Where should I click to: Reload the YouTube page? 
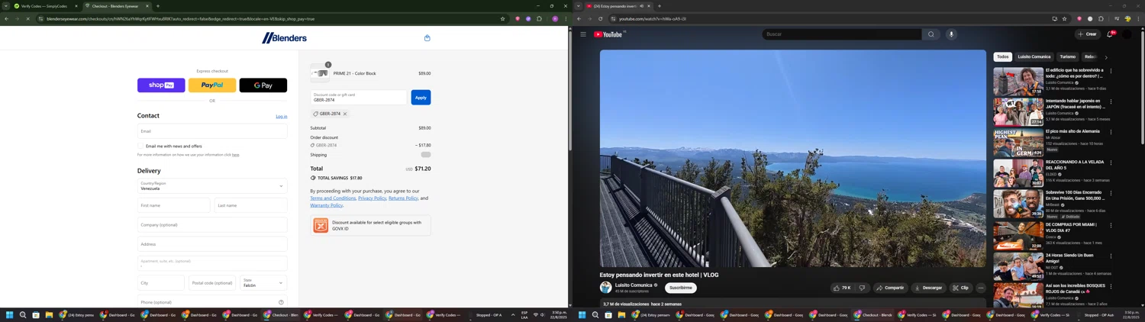(x=600, y=18)
